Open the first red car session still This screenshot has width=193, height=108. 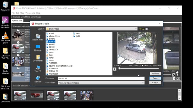(20, 95)
